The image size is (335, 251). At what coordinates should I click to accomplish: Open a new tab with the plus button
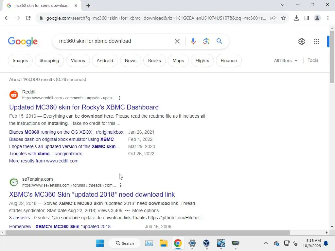click(x=88, y=6)
